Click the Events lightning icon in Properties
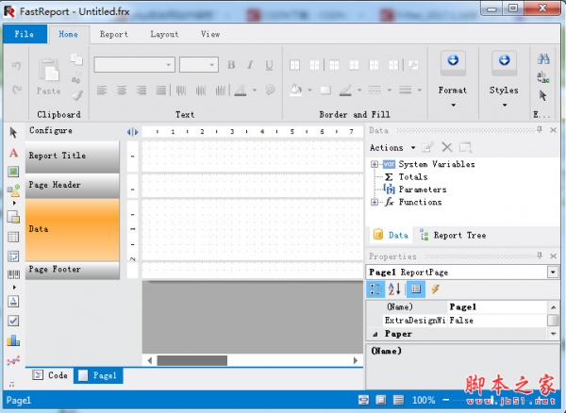This screenshot has width=566, height=413. [x=435, y=289]
